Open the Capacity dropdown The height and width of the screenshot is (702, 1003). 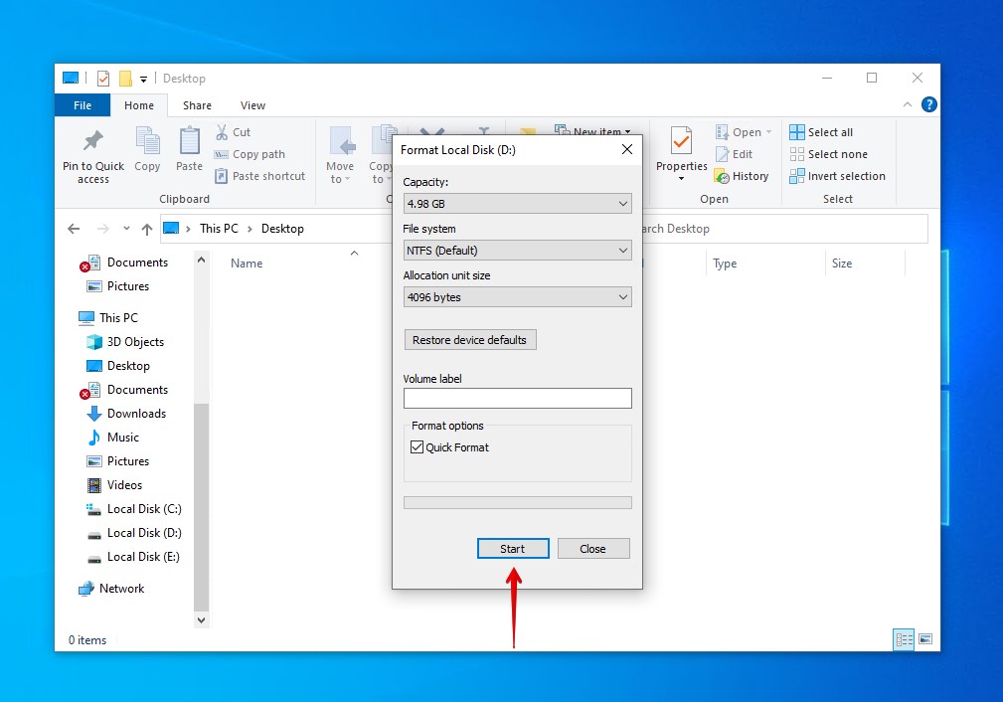pos(518,204)
